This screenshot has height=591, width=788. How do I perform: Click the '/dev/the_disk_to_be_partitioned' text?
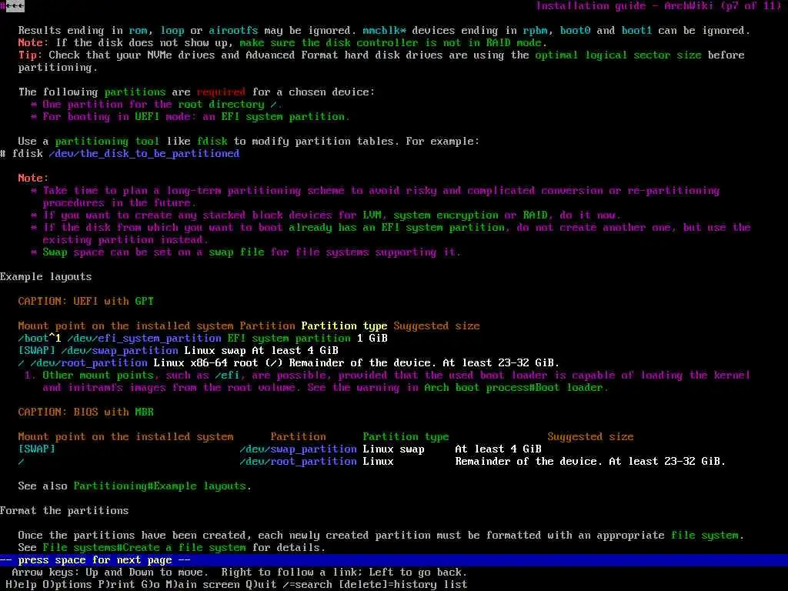coord(144,154)
